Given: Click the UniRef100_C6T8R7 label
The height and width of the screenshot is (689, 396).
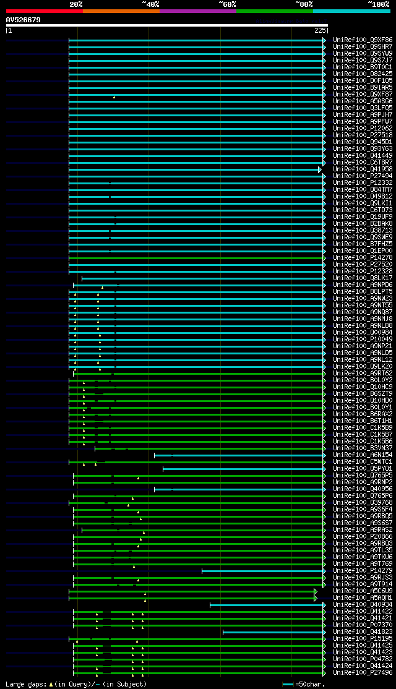Looking at the screenshot, I should (x=363, y=163).
